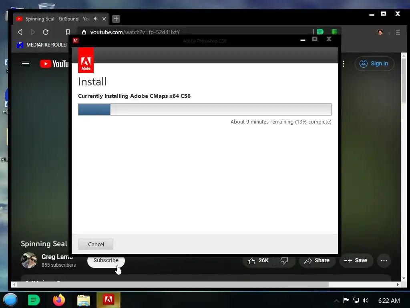Show hidden system tray icons

336,301
